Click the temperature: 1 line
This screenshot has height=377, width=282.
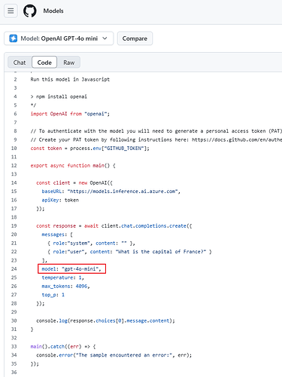(x=63, y=277)
